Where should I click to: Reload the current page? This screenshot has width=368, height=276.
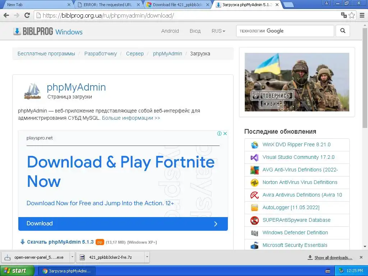click(x=27, y=15)
